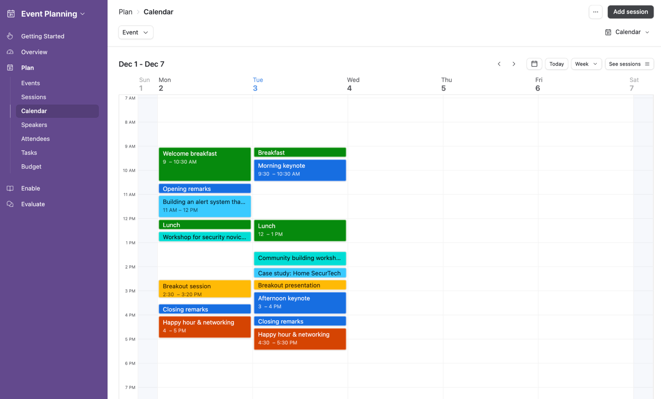The width and height of the screenshot is (661, 399).
Task: Click the Enable book icon
Action: pyautogui.click(x=10, y=188)
